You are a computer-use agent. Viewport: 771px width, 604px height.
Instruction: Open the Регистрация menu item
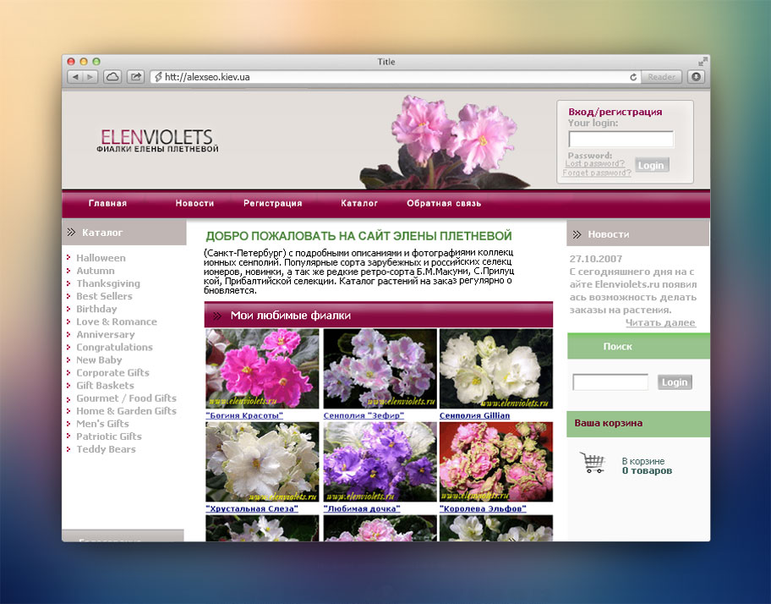273,203
